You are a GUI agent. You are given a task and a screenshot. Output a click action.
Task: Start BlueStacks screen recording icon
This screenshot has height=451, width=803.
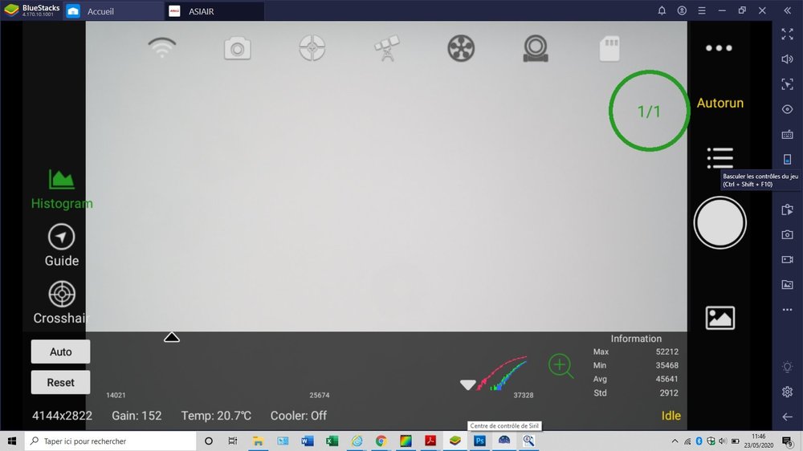click(x=787, y=259)
